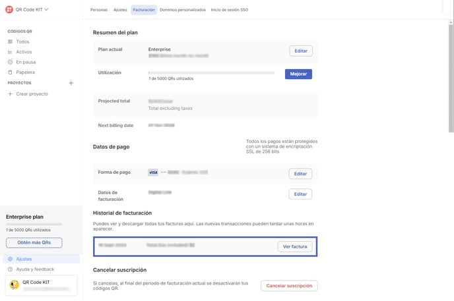
Task: Add new project with plus icon
Action: point(71,83)
